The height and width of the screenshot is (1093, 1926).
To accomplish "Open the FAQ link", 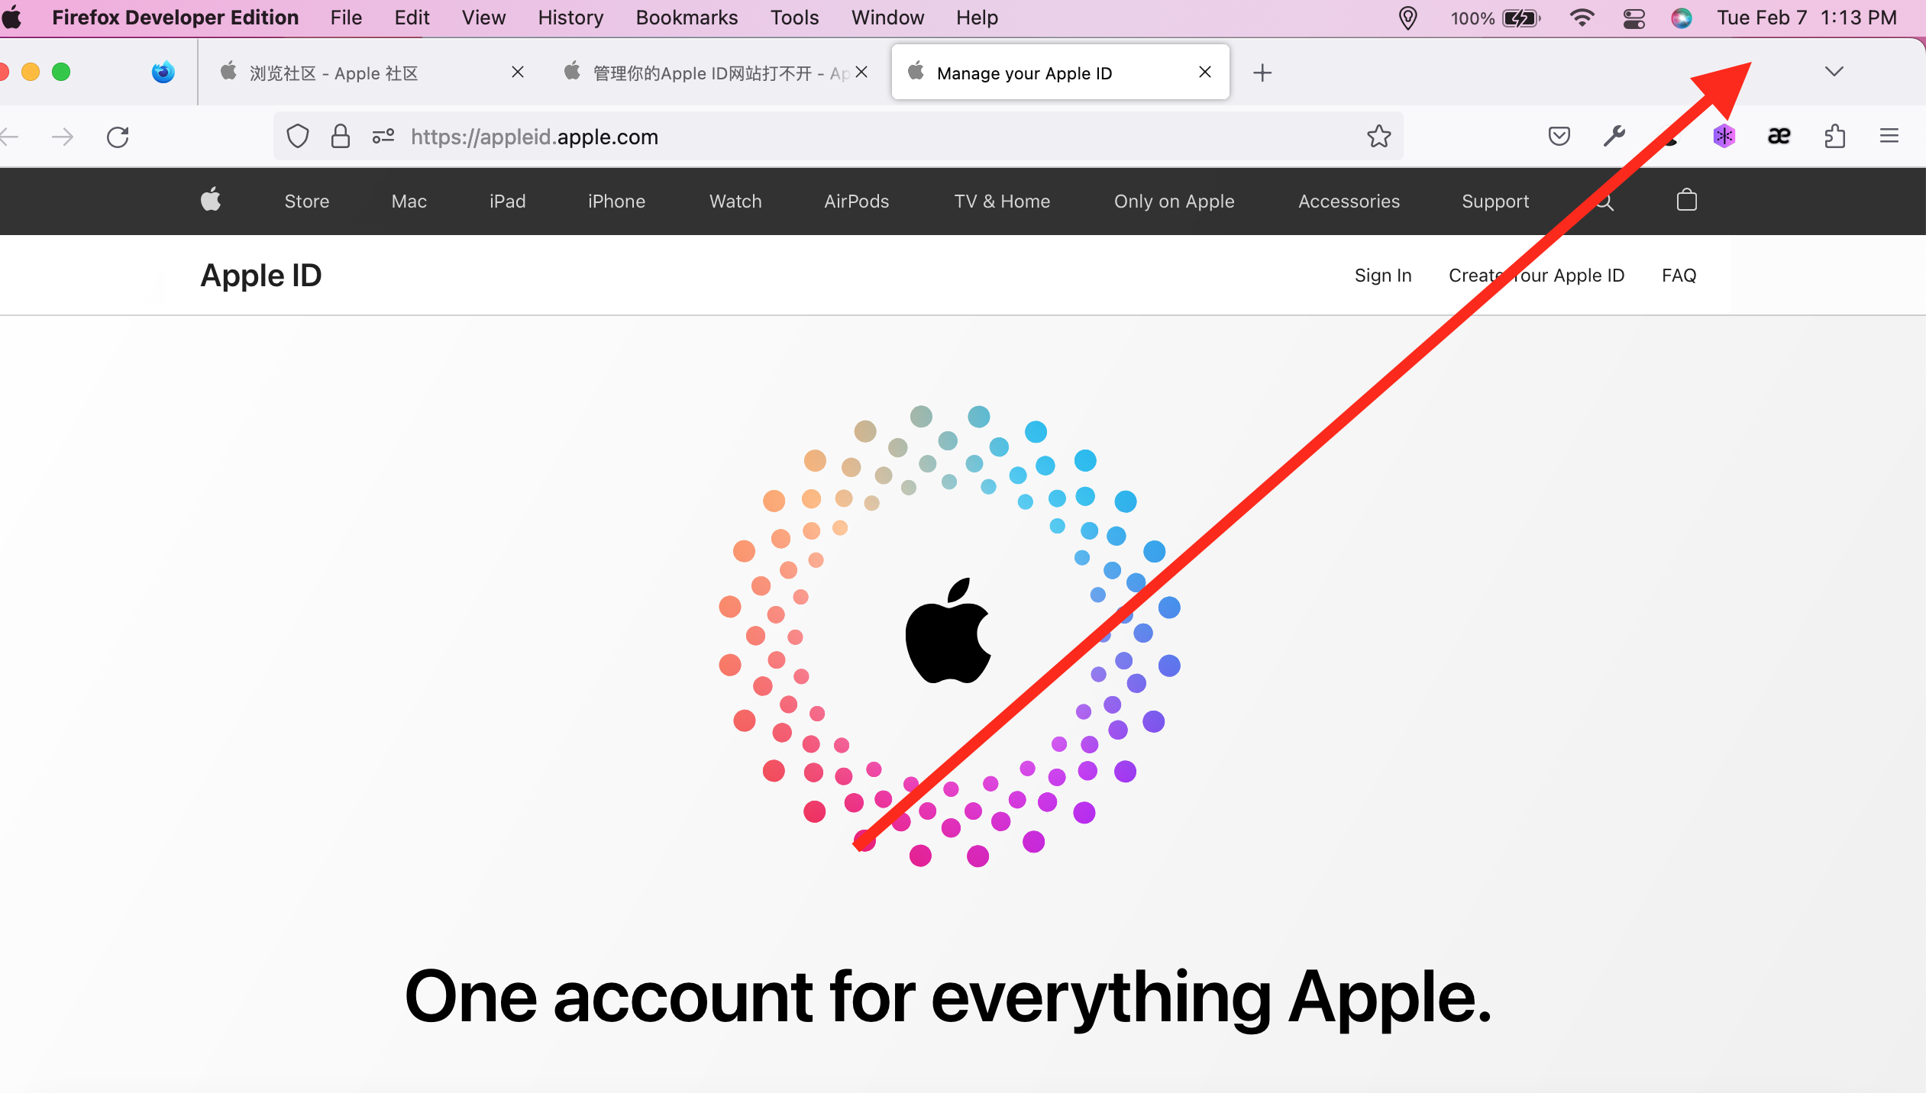I will pyautogui.click(x=1679, y=275).
